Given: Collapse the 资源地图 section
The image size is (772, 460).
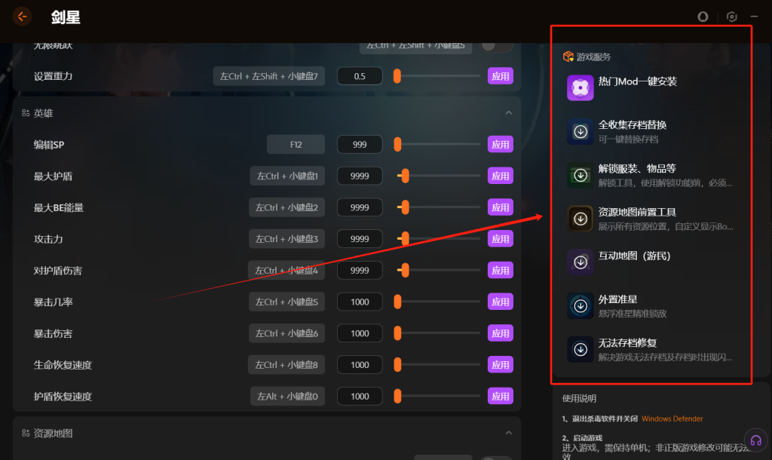Looking at the screenshot, I should [508, 434].
